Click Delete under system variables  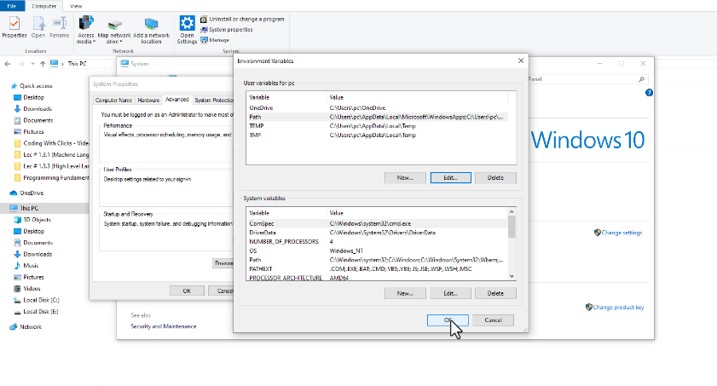(x=495, y=293)
